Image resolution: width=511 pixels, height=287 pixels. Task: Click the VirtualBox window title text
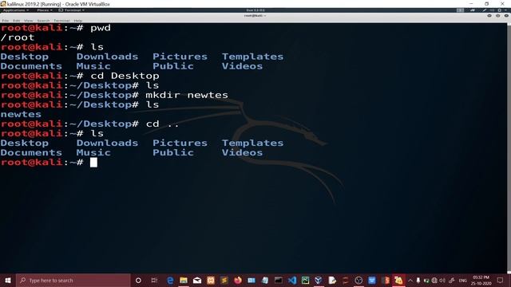(58, 4)
